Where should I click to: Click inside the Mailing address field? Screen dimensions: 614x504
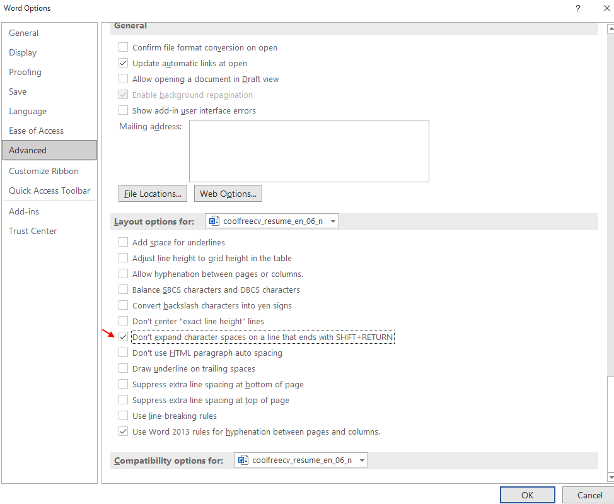click(309, 151)
